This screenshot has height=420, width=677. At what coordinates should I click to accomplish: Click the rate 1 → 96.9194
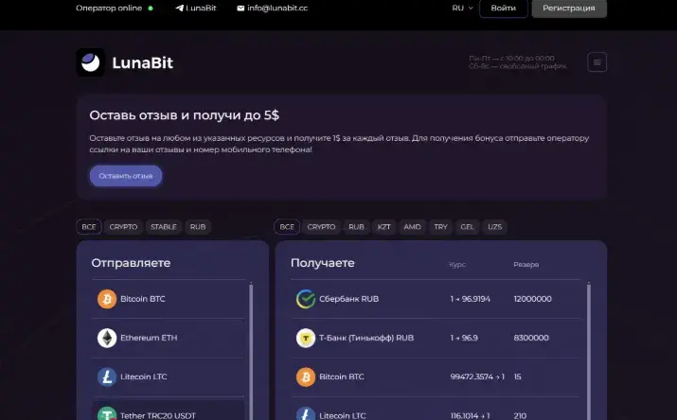click(471, 299)
